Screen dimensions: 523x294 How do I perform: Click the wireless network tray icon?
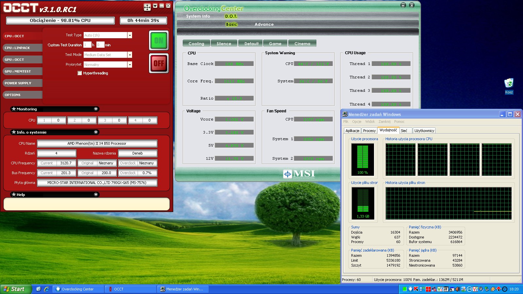tap(422, 289)
